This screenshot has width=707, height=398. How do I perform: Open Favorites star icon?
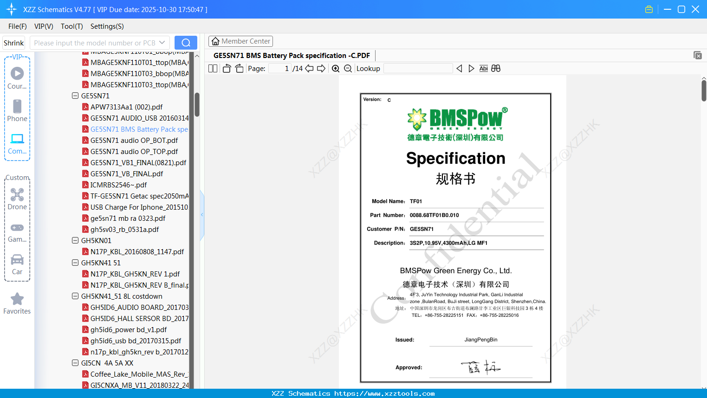(17, 299)
